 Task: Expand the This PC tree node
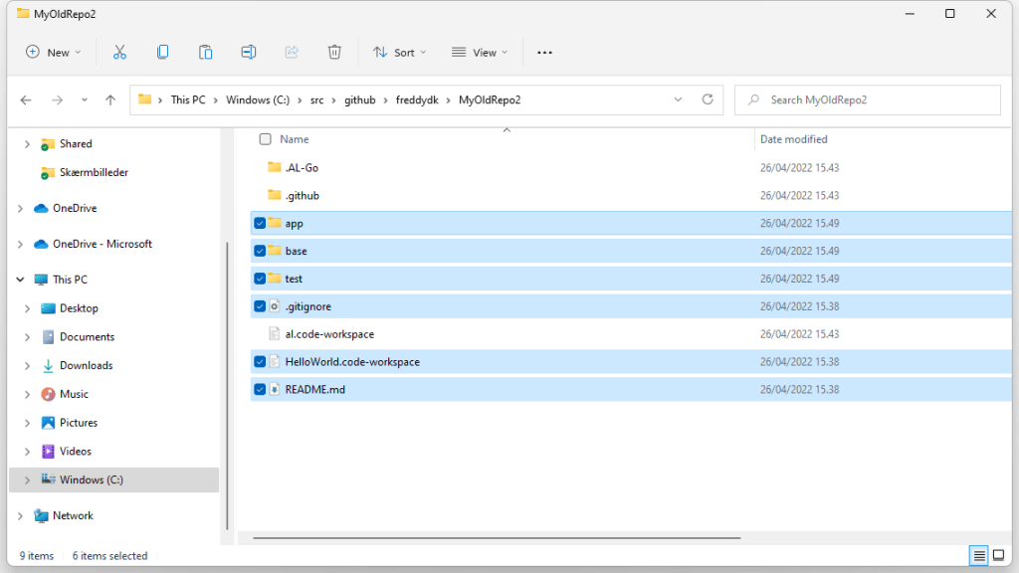(x=21, y=280)
